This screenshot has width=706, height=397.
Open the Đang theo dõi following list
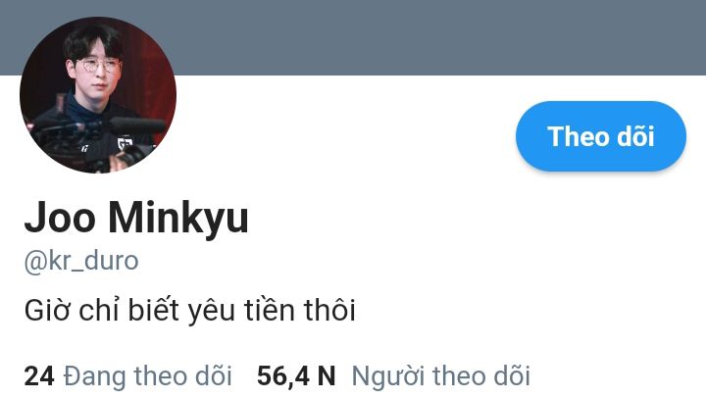tap(147, 375)
